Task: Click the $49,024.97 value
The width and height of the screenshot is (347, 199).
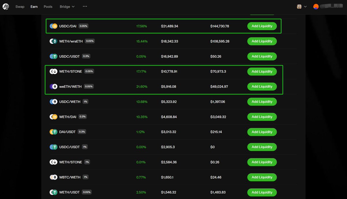Action: pyautogui.click(x=219, y=87)
